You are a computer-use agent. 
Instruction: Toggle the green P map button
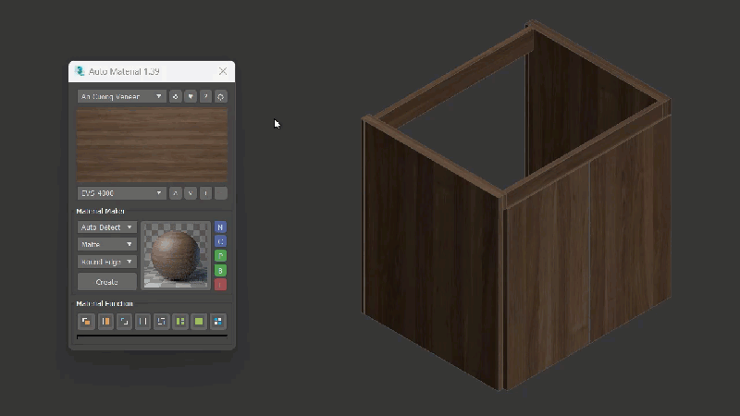pos(221,255)
